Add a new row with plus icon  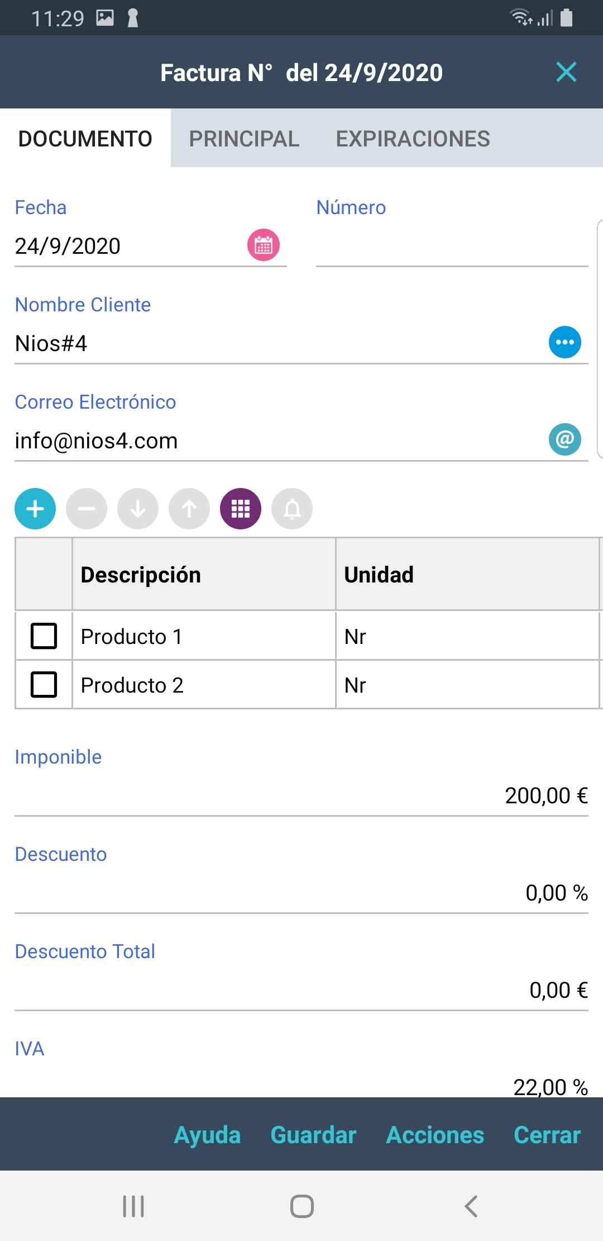click(35, 509)
